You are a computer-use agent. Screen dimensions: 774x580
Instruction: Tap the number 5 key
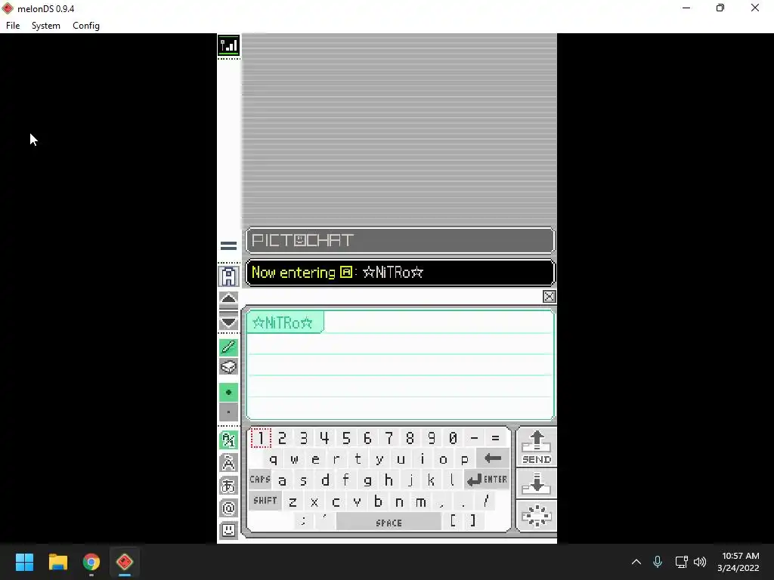click(346, 438)
